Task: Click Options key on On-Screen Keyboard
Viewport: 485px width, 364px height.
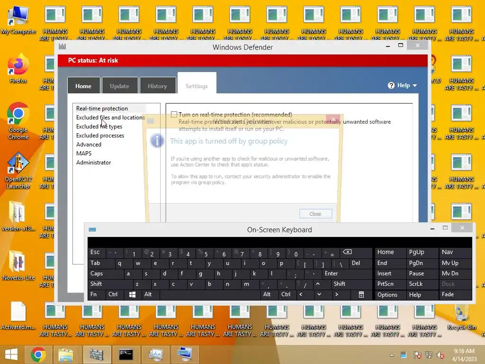Action: (x=390, y=294)
